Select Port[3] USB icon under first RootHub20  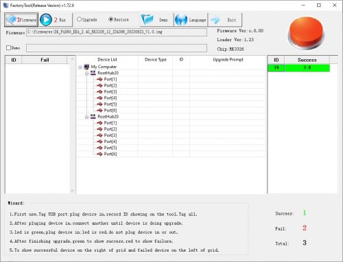(99, 91)
